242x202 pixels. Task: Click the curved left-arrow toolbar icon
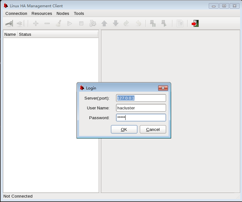point(139,23)
